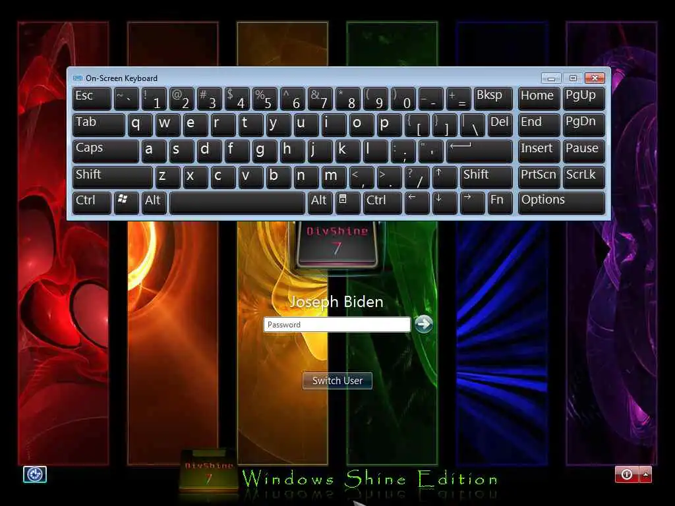The height and width of the screenshot is (506, 675).
Task: Toggle the left Alt key
Action: pos(154,203)
